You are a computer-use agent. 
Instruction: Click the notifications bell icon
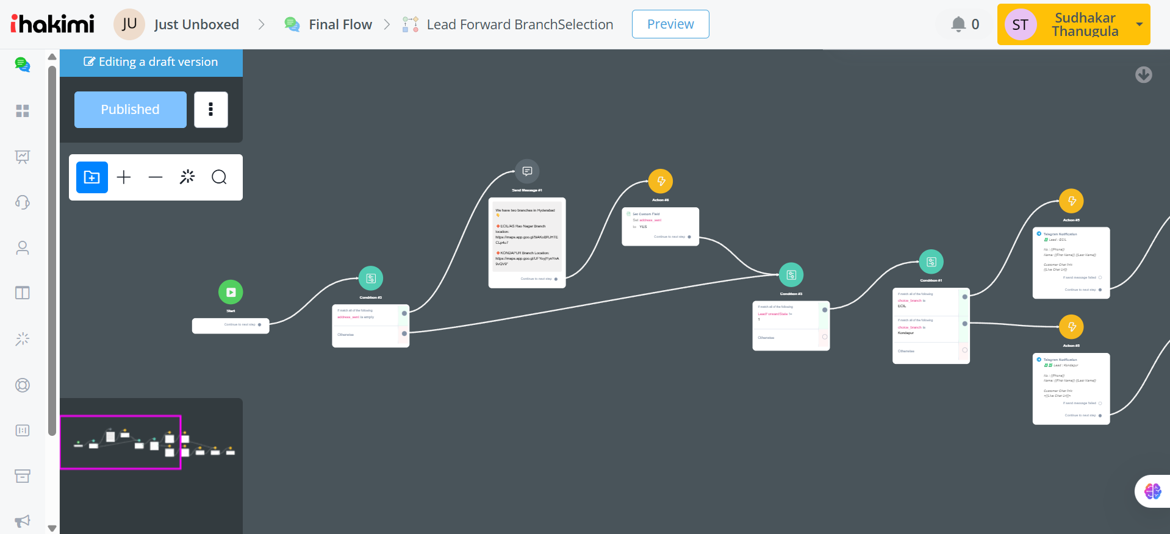point(958,24)
